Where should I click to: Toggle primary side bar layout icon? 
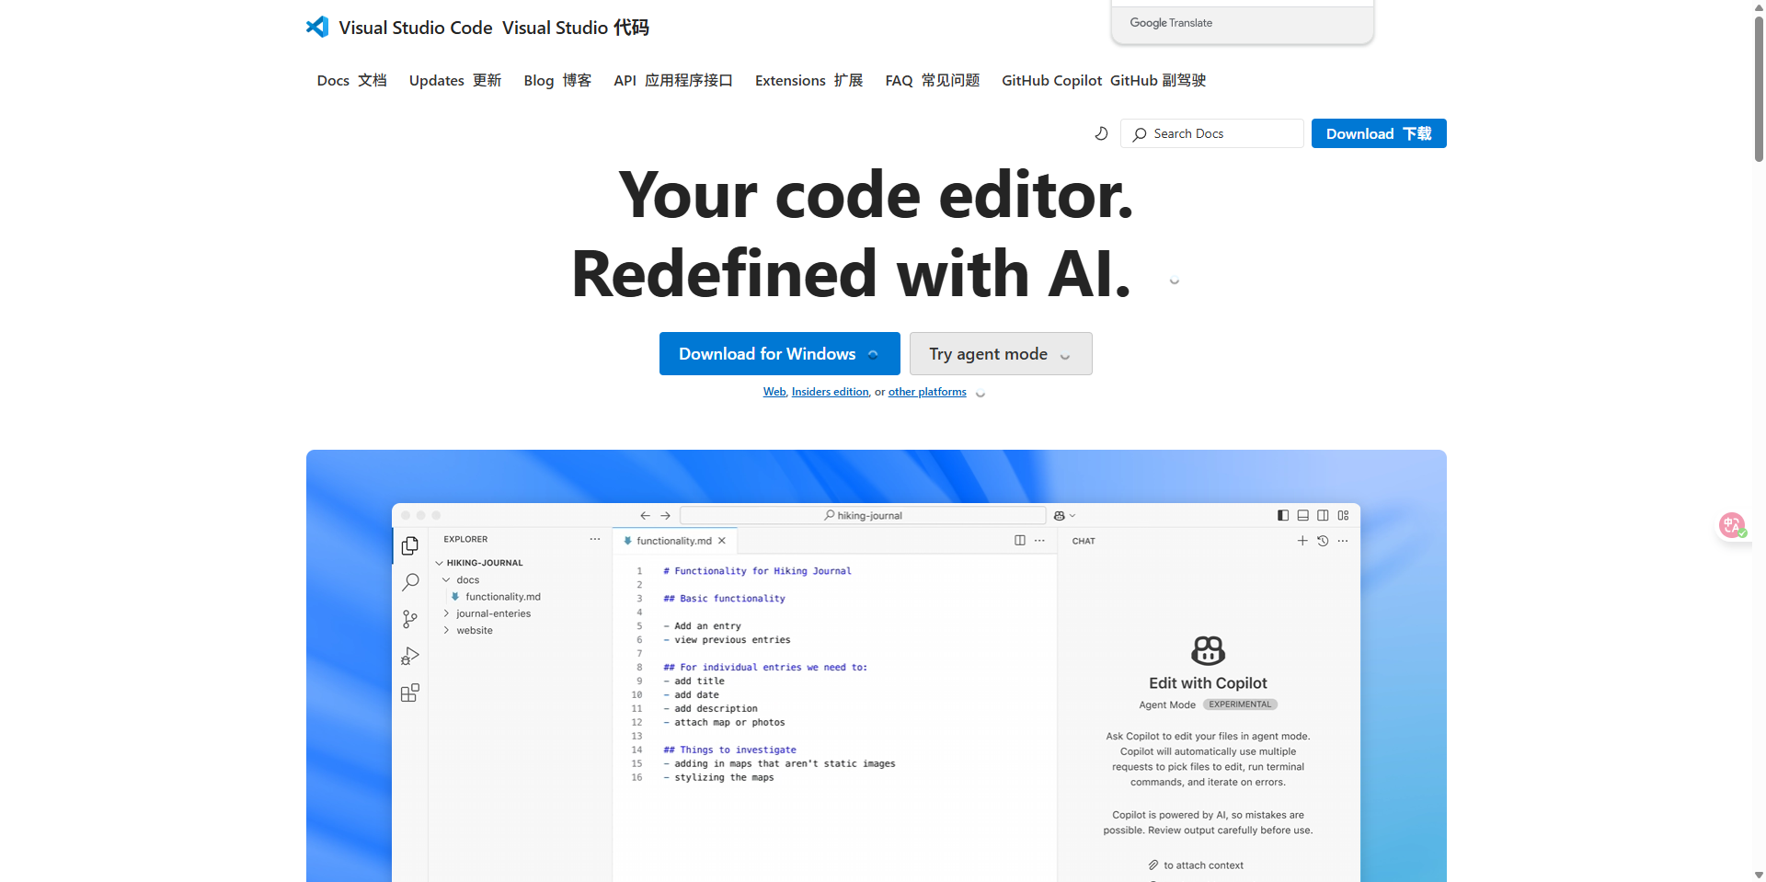click(x=1283, y=515)
